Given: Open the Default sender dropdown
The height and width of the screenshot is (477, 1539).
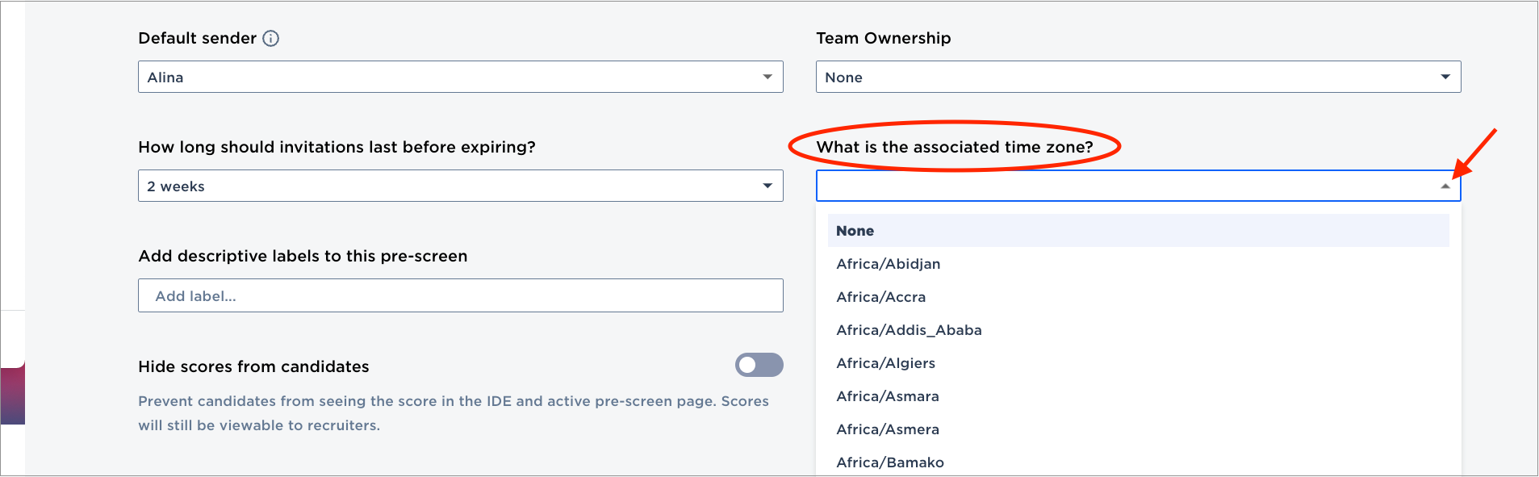Looking at the screenshot, I should 460,77.
